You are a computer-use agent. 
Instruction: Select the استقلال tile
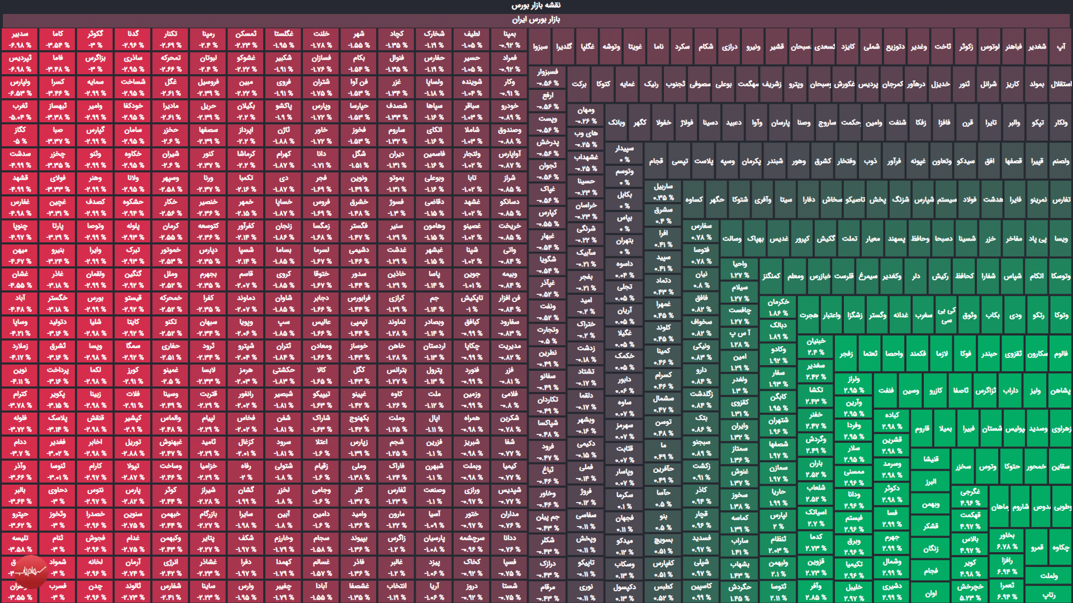[1061, 84]
